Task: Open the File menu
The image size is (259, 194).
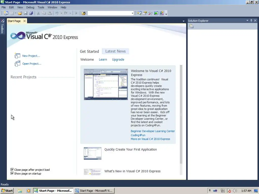Action: [4, 7]
